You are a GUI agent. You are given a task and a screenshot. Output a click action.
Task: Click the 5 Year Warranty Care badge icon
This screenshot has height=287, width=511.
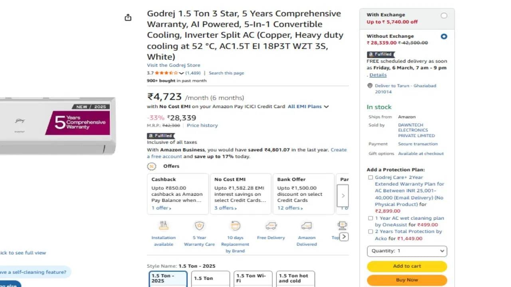coord(199,226)
